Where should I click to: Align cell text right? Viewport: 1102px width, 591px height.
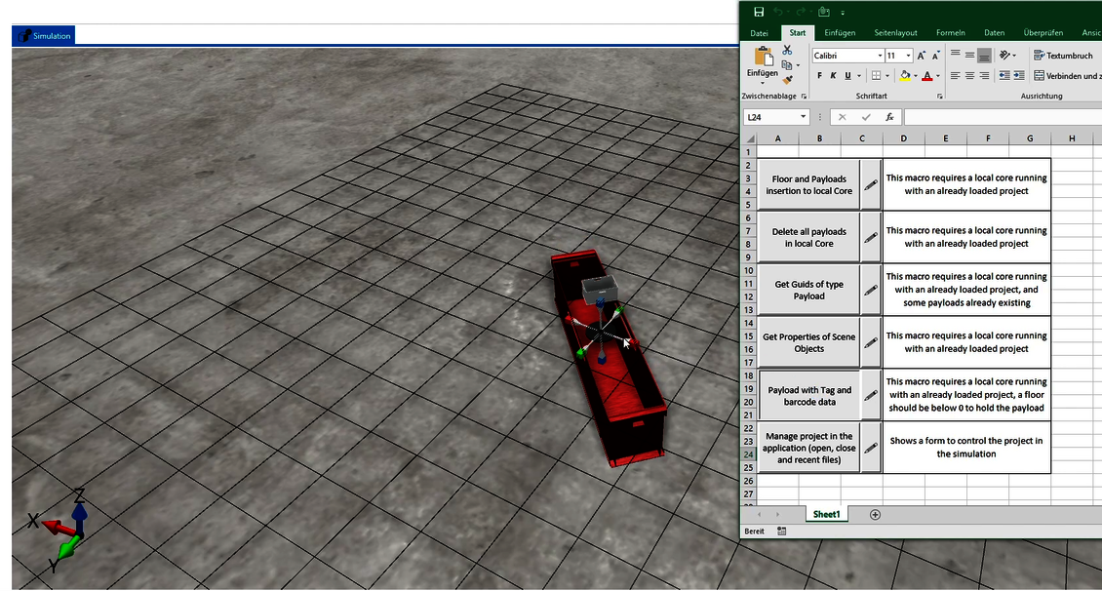click(985, 76)
